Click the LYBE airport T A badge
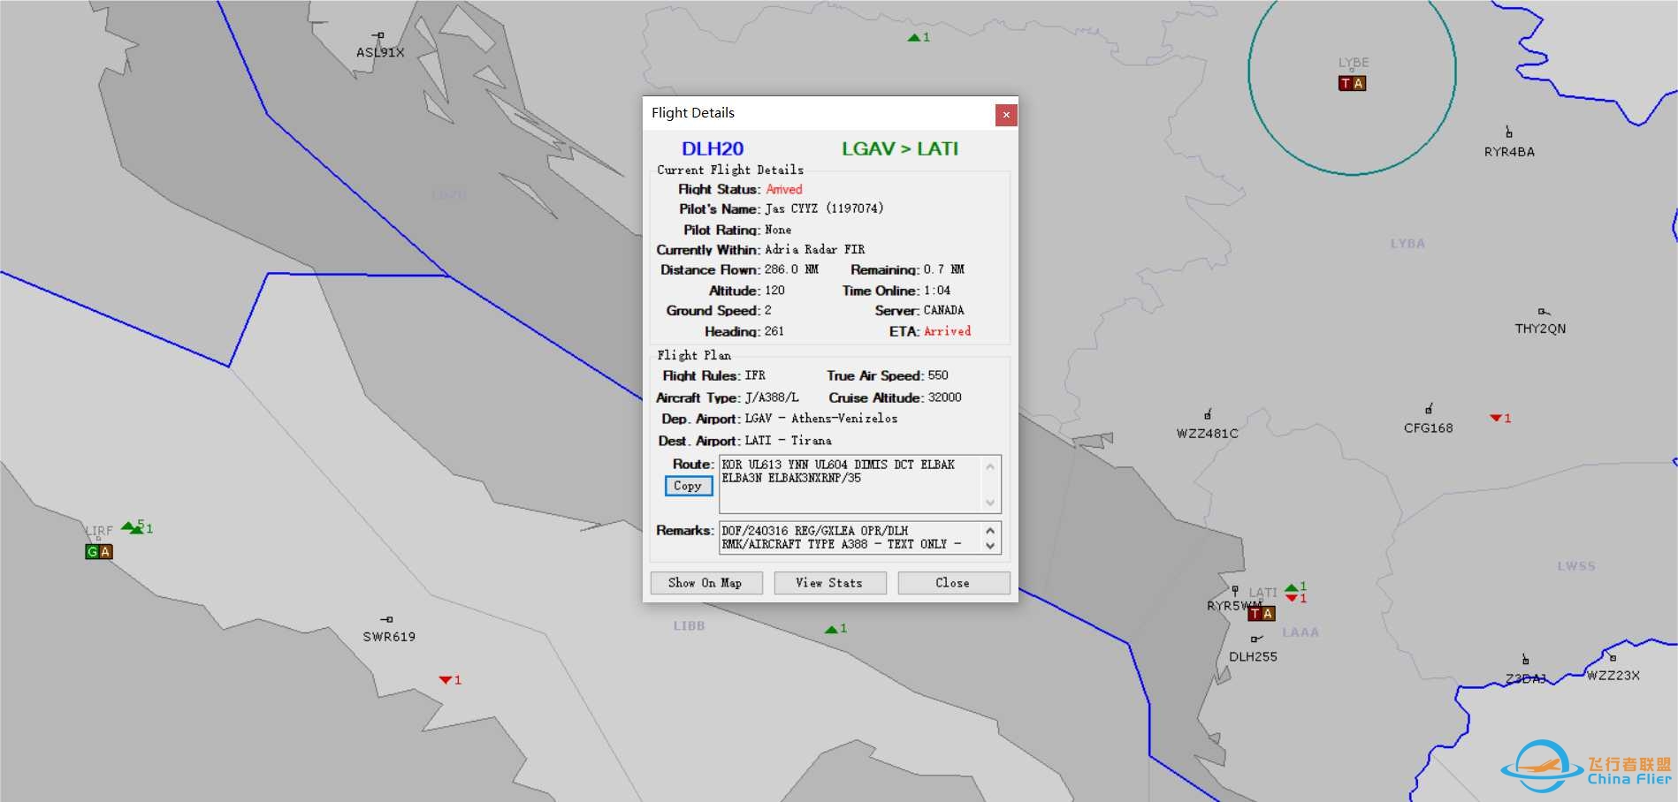Screen dimensions: 1678x802 [x=1352, y=84]
